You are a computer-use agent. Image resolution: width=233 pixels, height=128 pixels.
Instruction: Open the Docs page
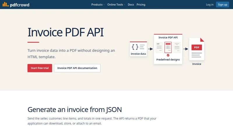click(131, 5)
